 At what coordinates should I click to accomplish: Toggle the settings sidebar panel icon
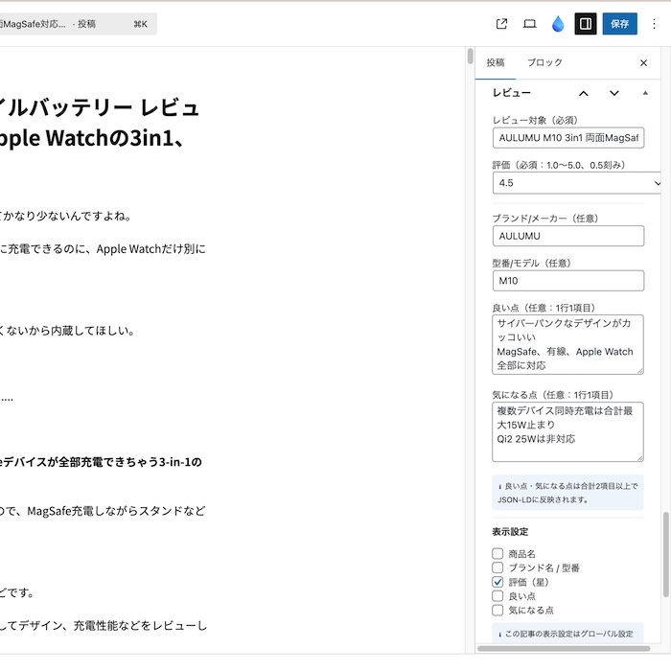585,24
